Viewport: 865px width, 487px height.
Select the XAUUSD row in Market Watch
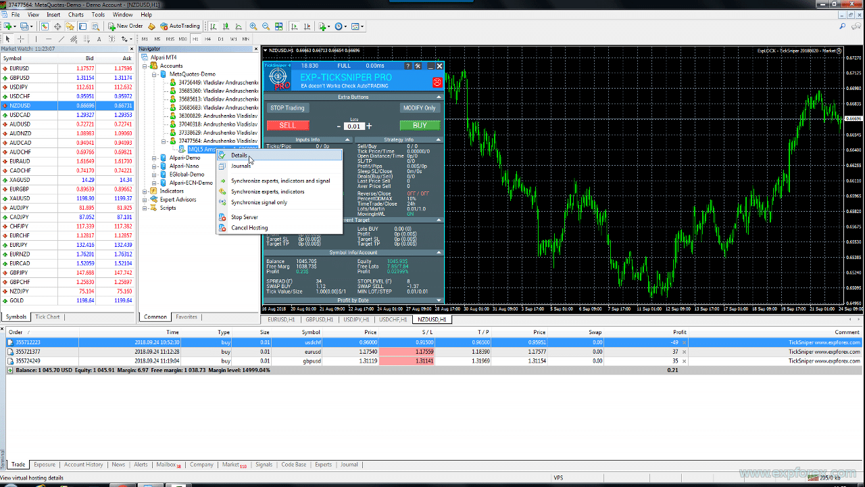67,198
